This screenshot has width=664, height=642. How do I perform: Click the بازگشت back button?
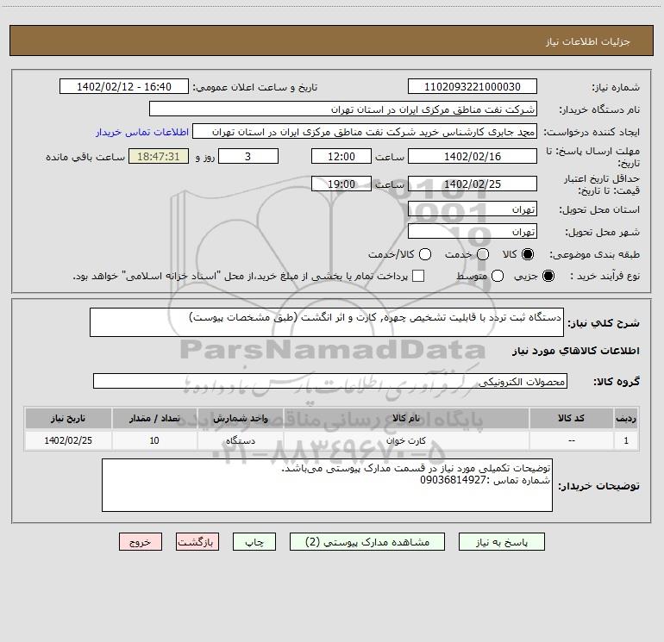coord(197,542)
